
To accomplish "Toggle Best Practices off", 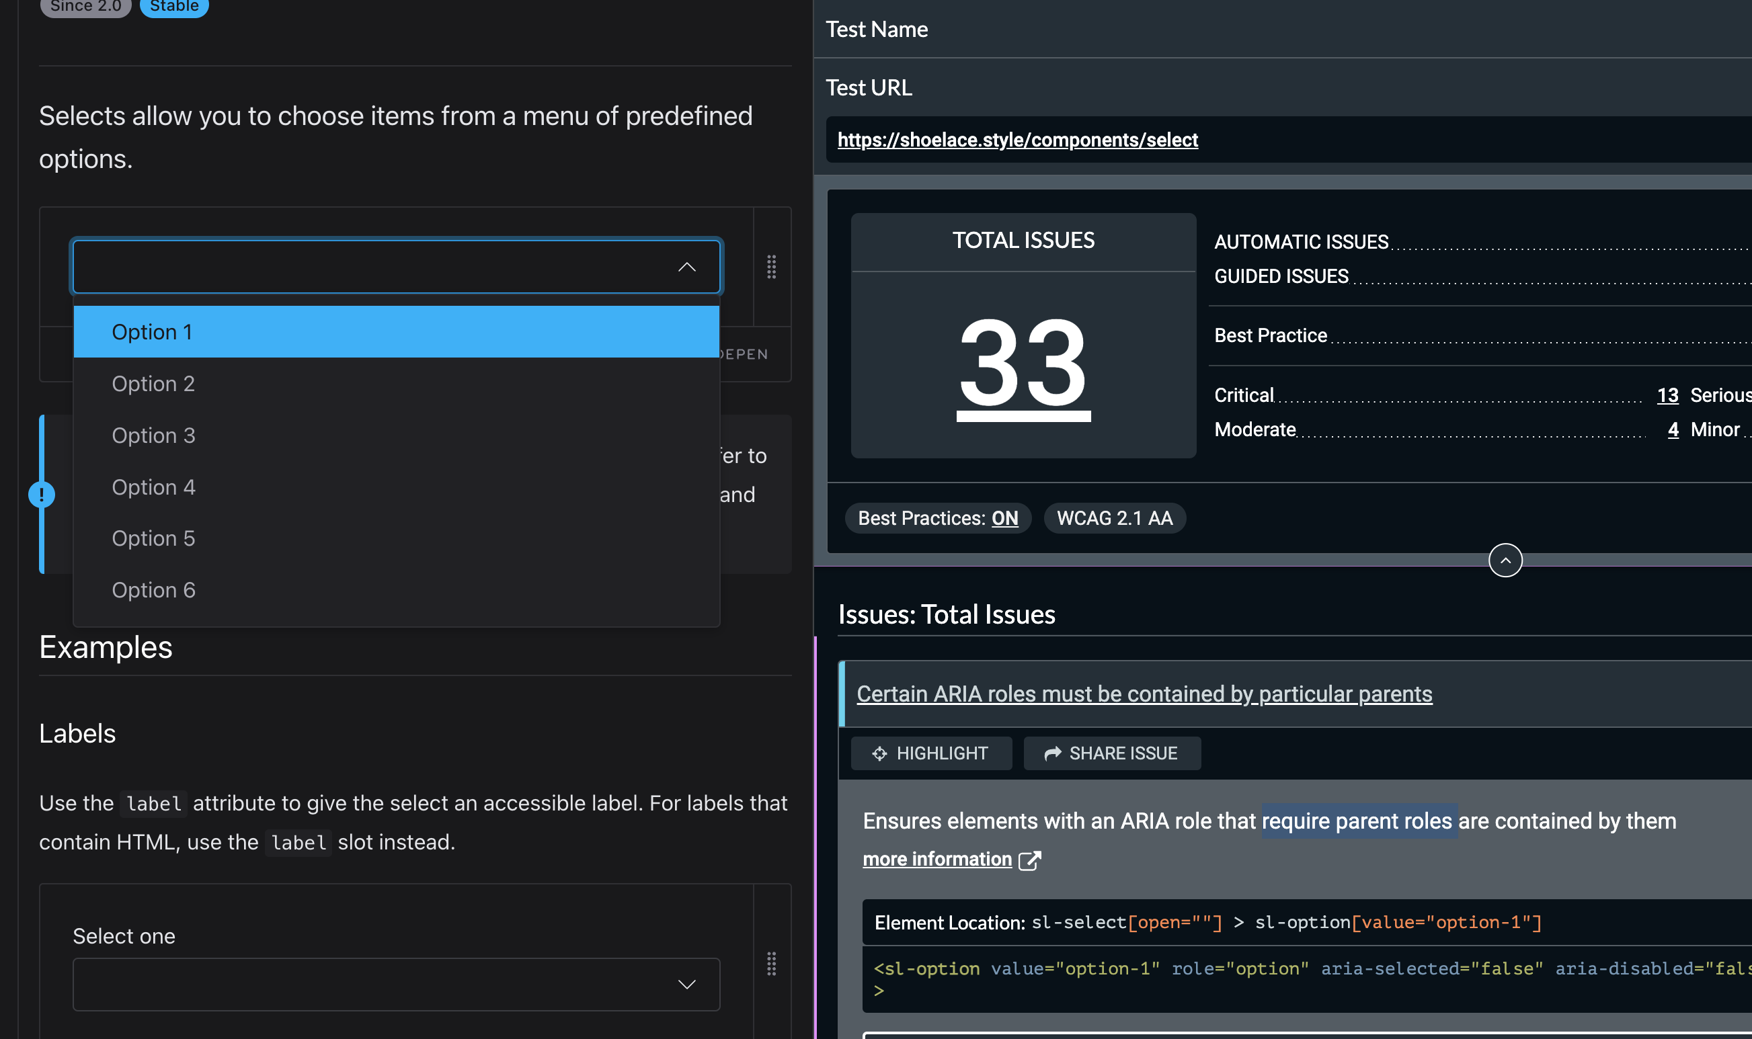I will (x=1006, y=518).
